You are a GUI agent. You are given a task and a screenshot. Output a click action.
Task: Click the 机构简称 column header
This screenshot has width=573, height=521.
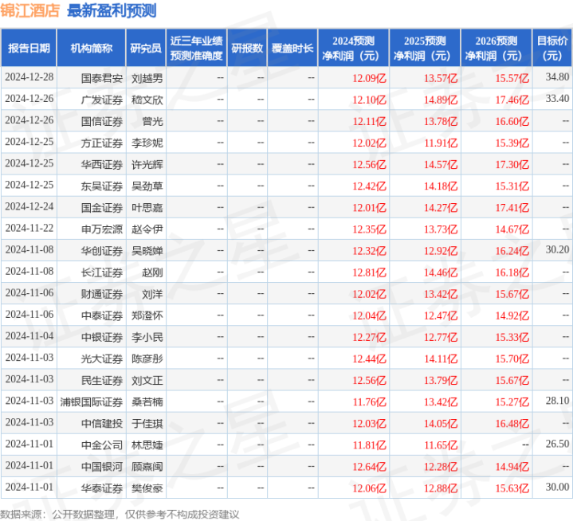(92, 49)
